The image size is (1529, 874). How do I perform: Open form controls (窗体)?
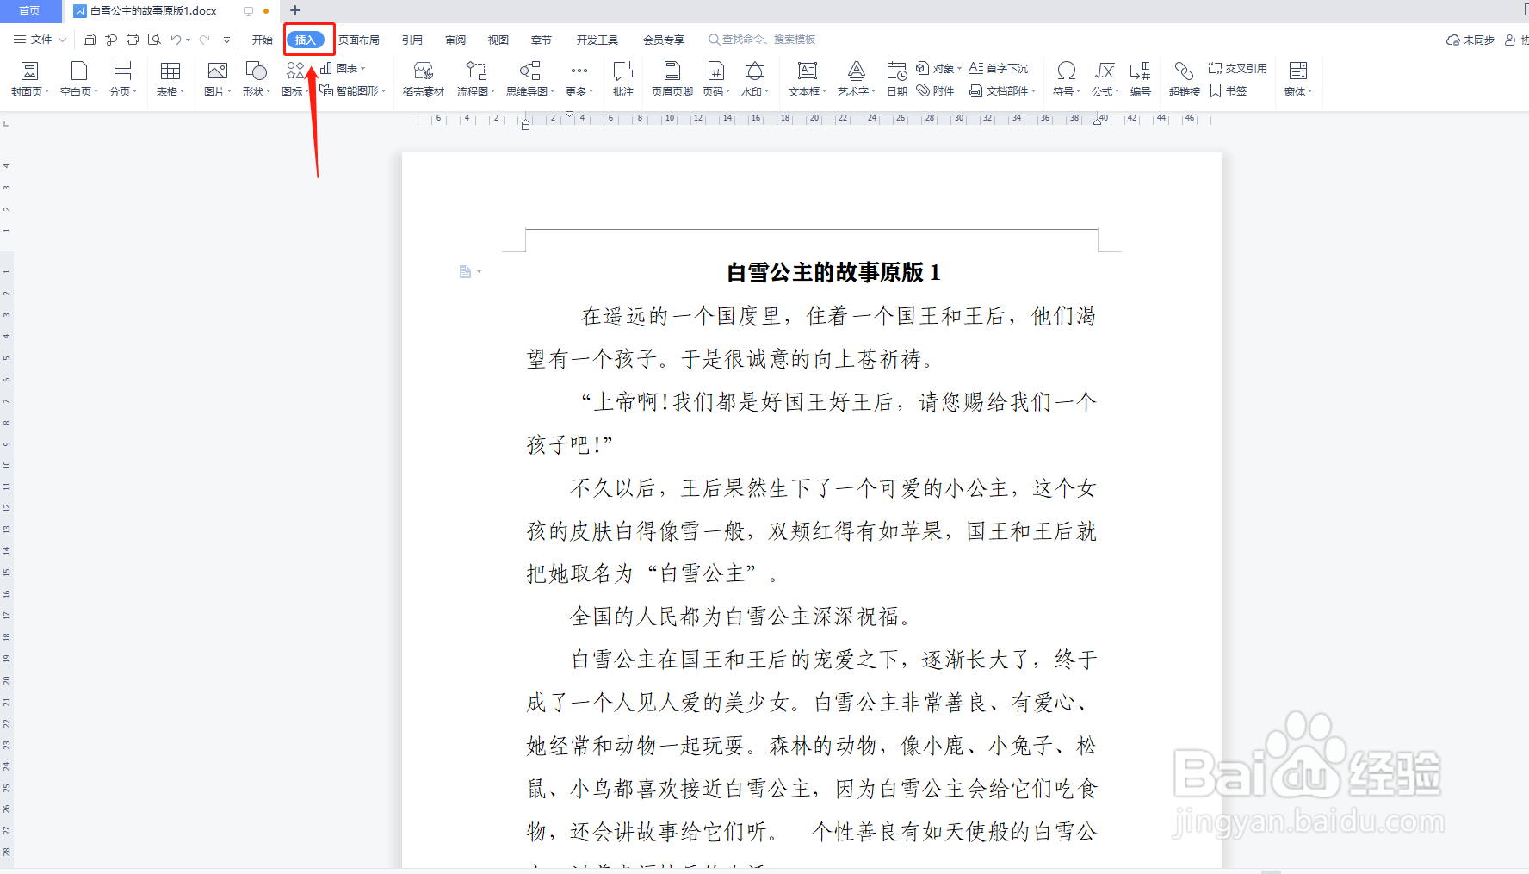coord(1298,79)
